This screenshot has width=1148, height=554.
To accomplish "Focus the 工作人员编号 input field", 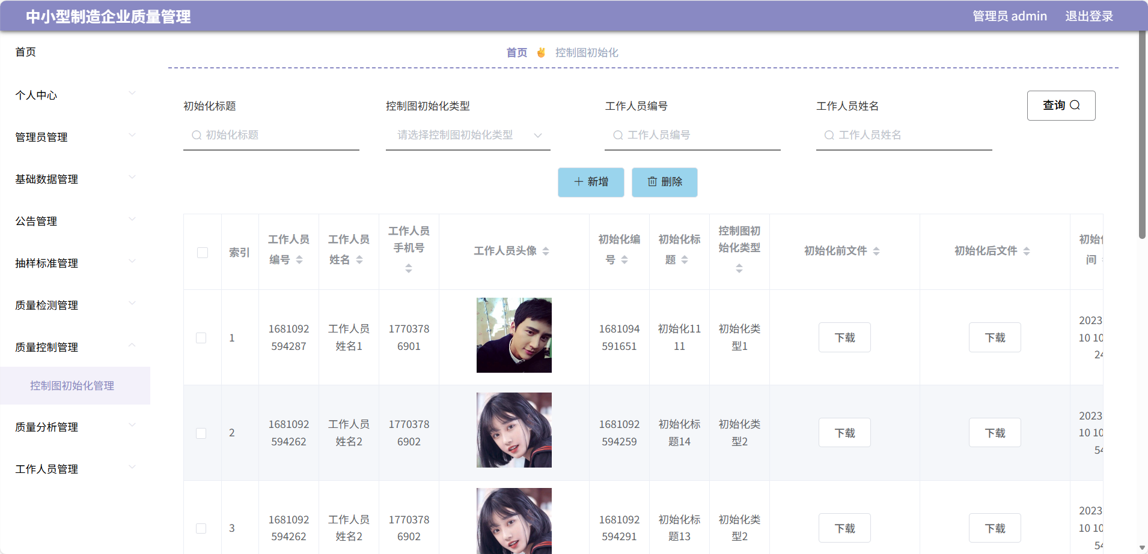I will (x=692, y=135).
